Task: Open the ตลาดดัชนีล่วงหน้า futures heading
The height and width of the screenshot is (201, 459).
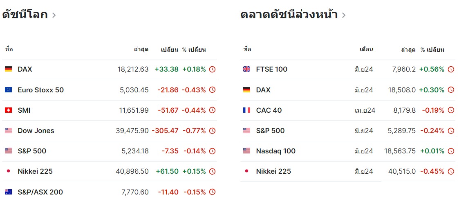Action: point(289,15)
